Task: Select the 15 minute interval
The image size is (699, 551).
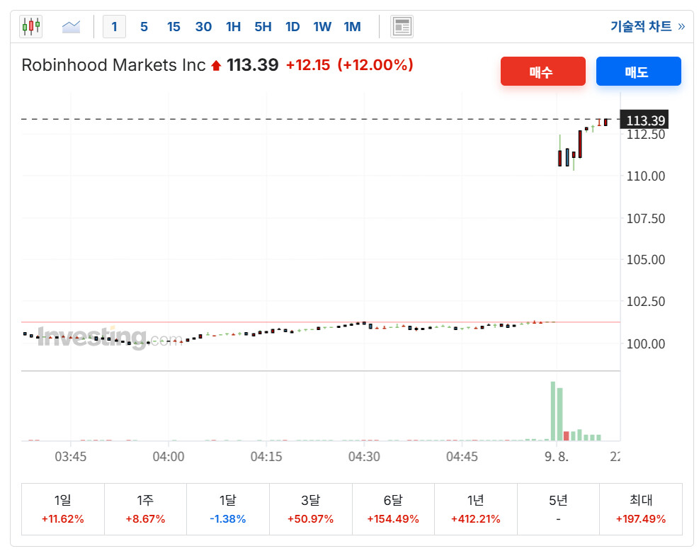Action: [174, 26]
